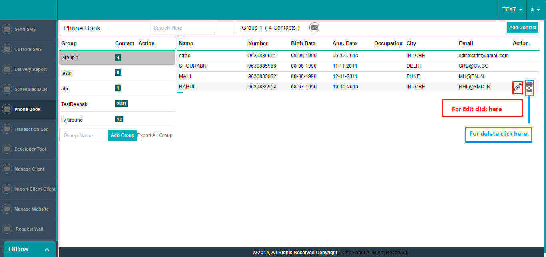Click the Send SMS envelope icon in sidebar
The height and width of the screenshot is (257, 546).
click(x=7, y=29)
